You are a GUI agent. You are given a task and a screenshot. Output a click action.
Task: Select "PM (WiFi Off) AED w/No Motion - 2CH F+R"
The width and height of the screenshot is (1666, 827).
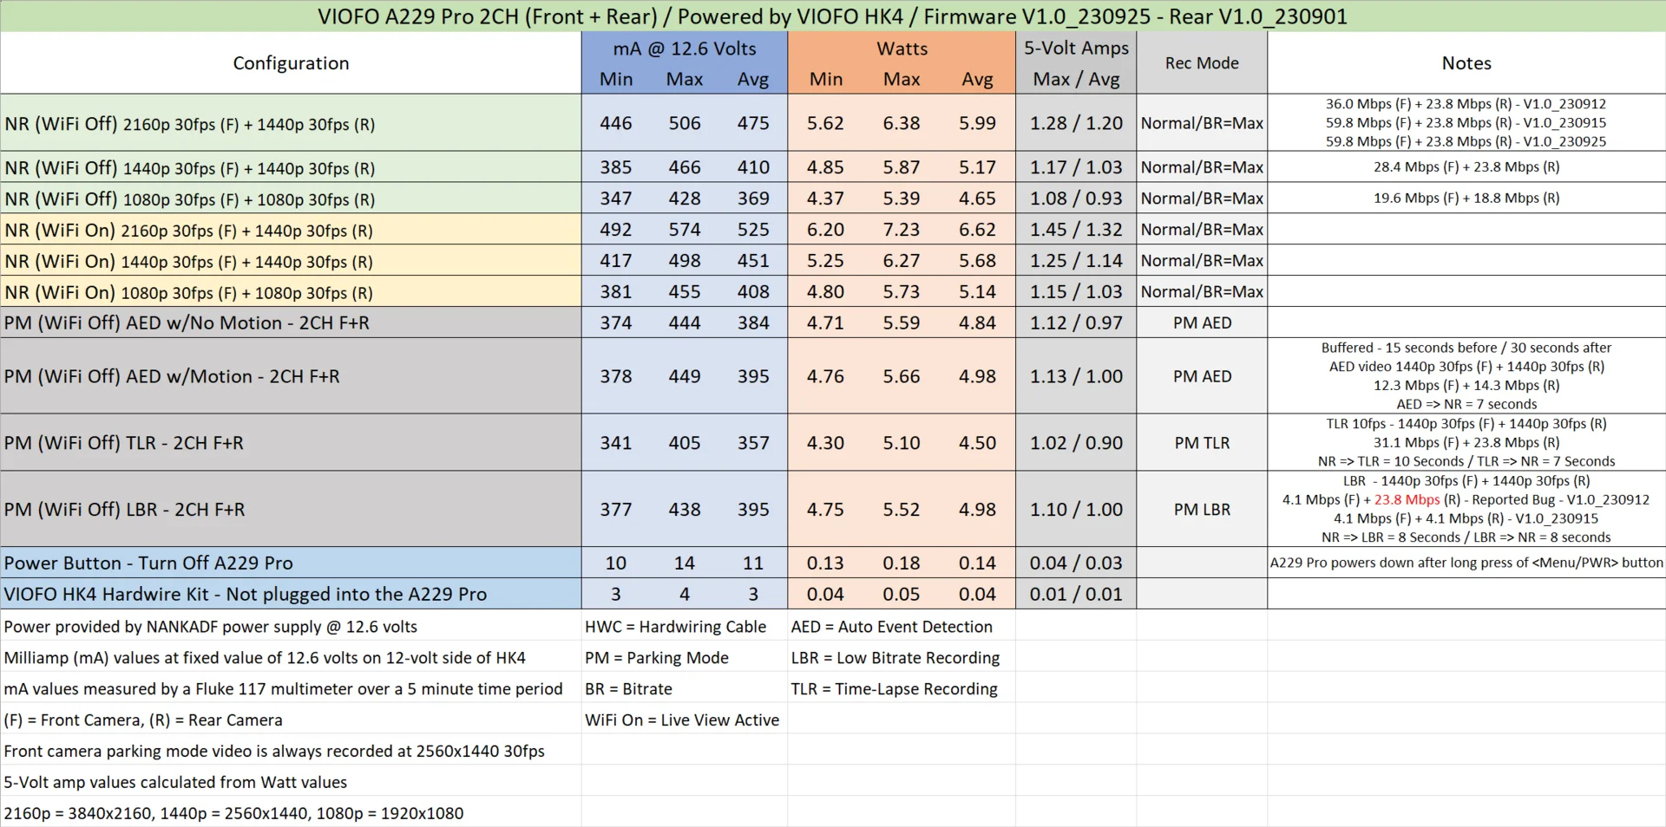click(291, 322)
